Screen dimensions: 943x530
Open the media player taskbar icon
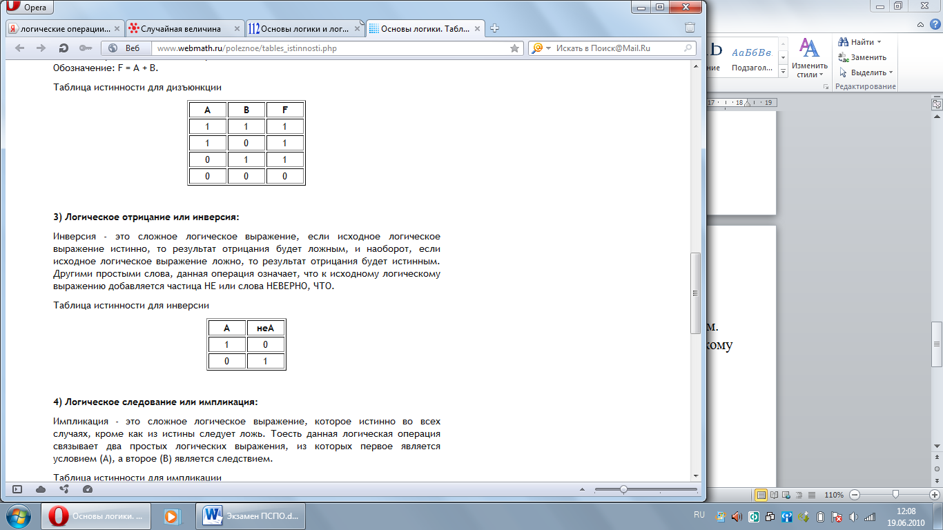[172, 516]
